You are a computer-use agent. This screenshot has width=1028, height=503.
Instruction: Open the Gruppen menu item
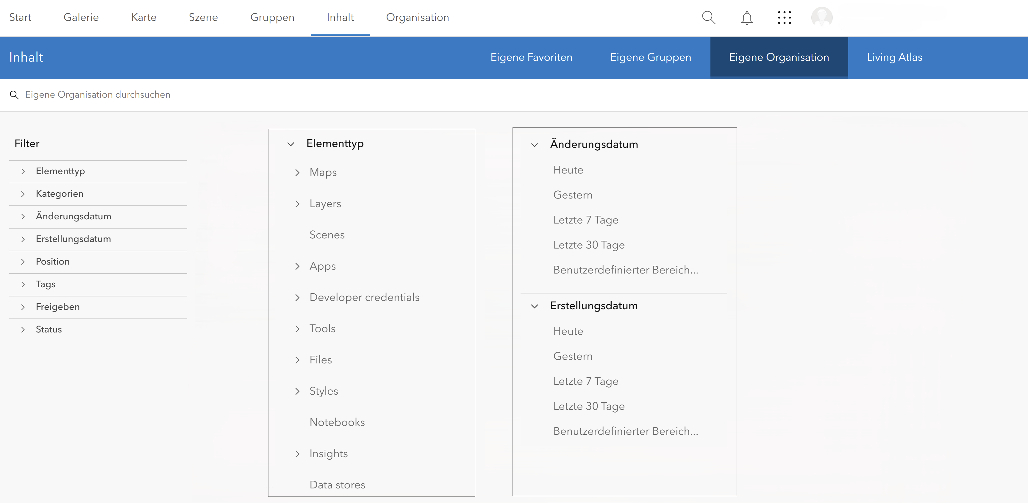pyautogui.click(x=272, y=17)
